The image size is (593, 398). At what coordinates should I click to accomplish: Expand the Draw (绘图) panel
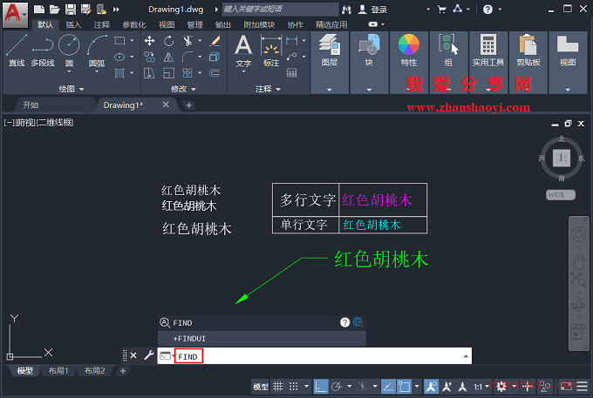click(x=72, y=89)
